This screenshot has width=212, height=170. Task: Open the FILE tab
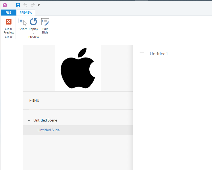point(8,13)
